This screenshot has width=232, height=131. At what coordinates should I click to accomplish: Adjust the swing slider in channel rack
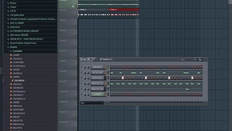pos(188,60)
